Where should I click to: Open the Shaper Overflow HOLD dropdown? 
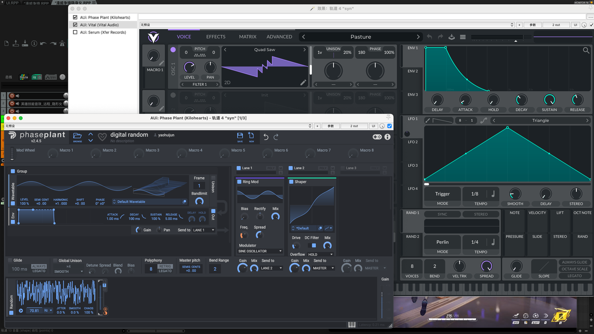click(x=321, y=254)
